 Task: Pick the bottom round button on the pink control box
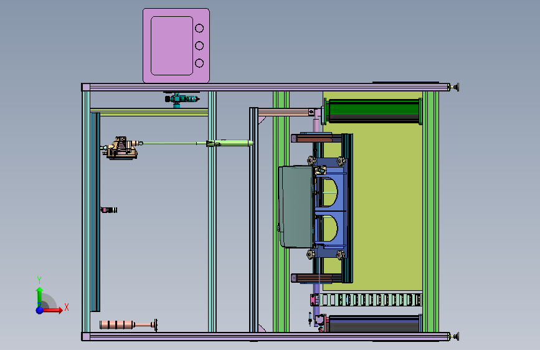(x=199, y=63)
